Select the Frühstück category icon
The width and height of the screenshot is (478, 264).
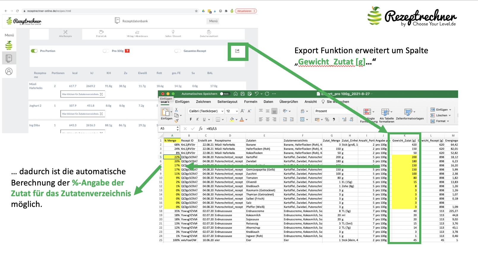pos(101,32)
